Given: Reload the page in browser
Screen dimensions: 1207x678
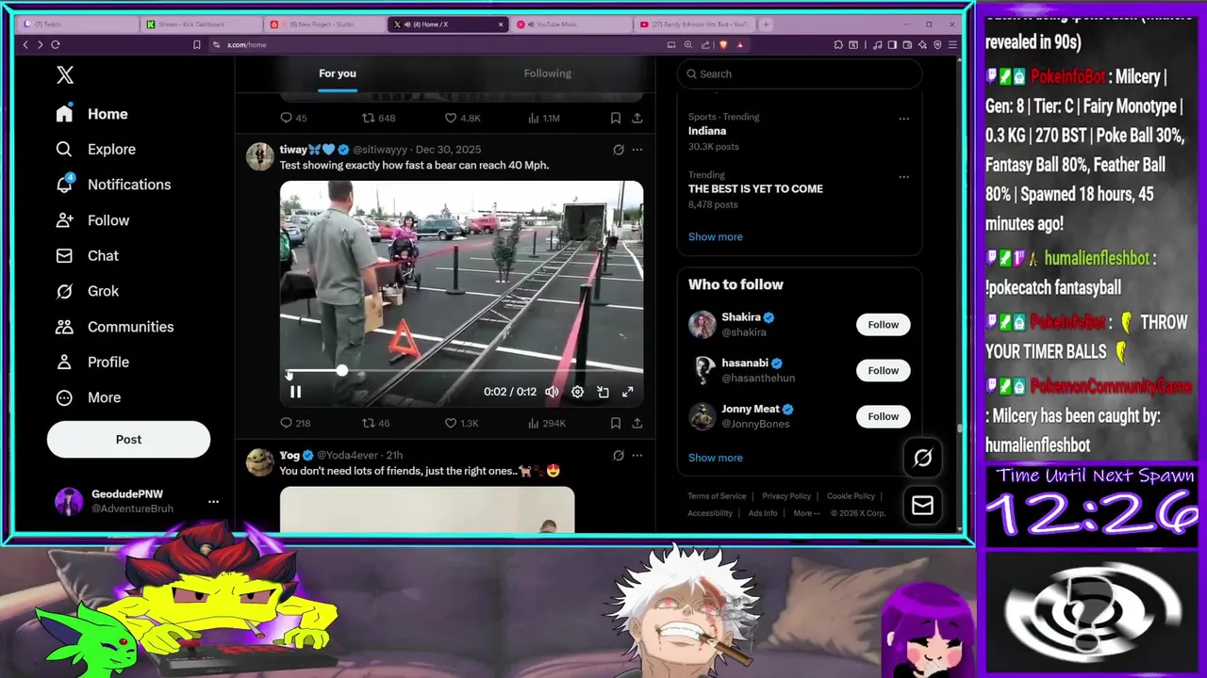Looking at the screenshot, I should click(56, 44).
